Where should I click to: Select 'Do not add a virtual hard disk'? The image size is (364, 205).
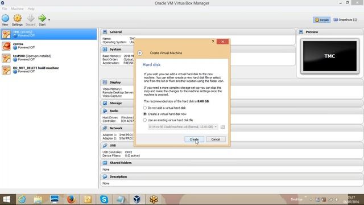coord(164,108)
